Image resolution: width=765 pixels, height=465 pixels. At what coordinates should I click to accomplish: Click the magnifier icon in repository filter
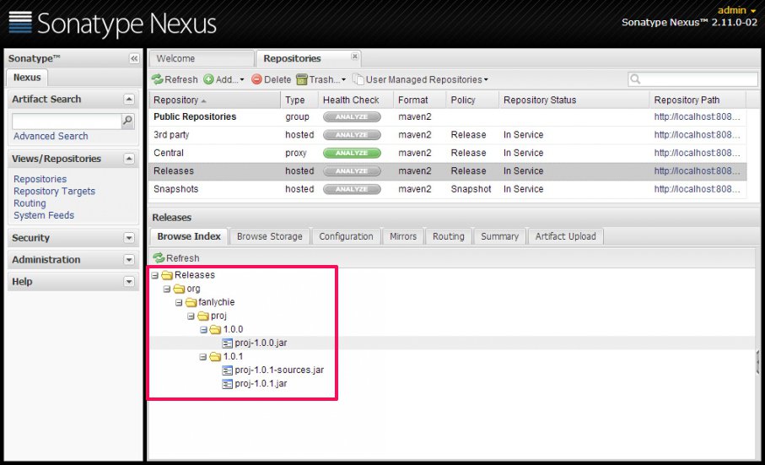pyautogui.click(x=635, y=79)
